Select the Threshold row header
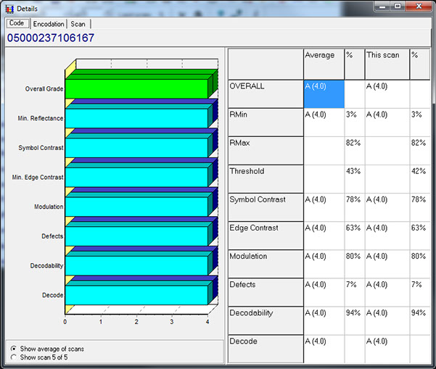 click(x=266, y=179)
